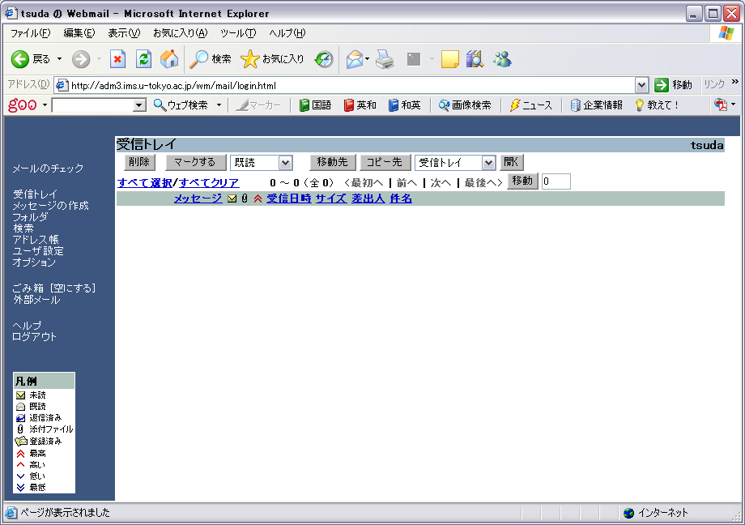This screenshot has height=525, width=745.
Task: Open the ヘルプ(H) menu
Action: click(287, 33)
